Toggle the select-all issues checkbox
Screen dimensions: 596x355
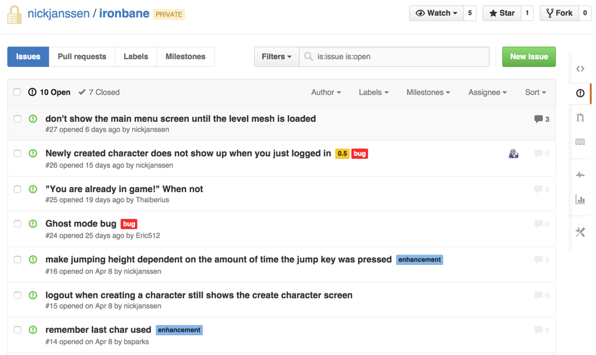(x=17, y=92)
